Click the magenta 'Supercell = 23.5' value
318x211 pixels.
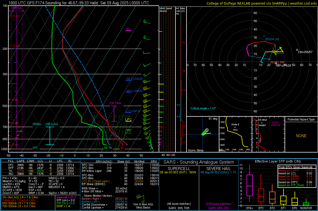pos(66,197)
